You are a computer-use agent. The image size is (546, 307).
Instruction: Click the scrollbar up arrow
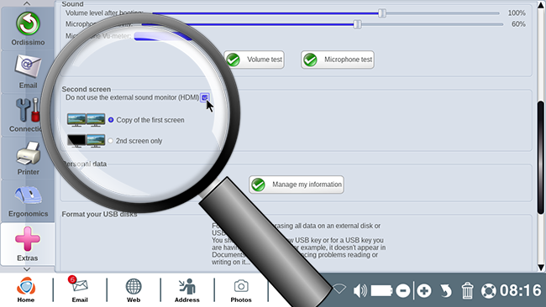pyautogui.click(x=541, y=5)
